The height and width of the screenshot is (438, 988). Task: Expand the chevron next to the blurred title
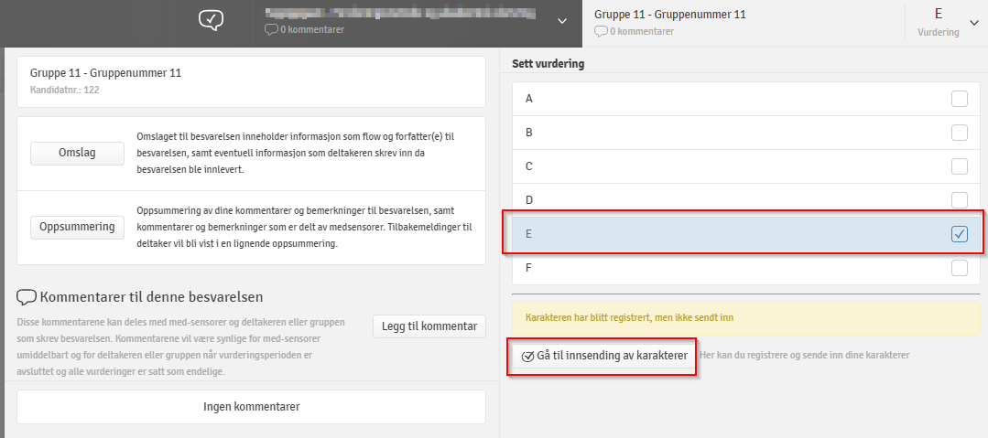[561, 21]
